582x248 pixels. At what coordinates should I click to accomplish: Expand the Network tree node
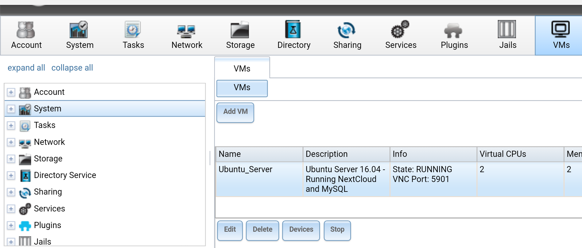11,142
